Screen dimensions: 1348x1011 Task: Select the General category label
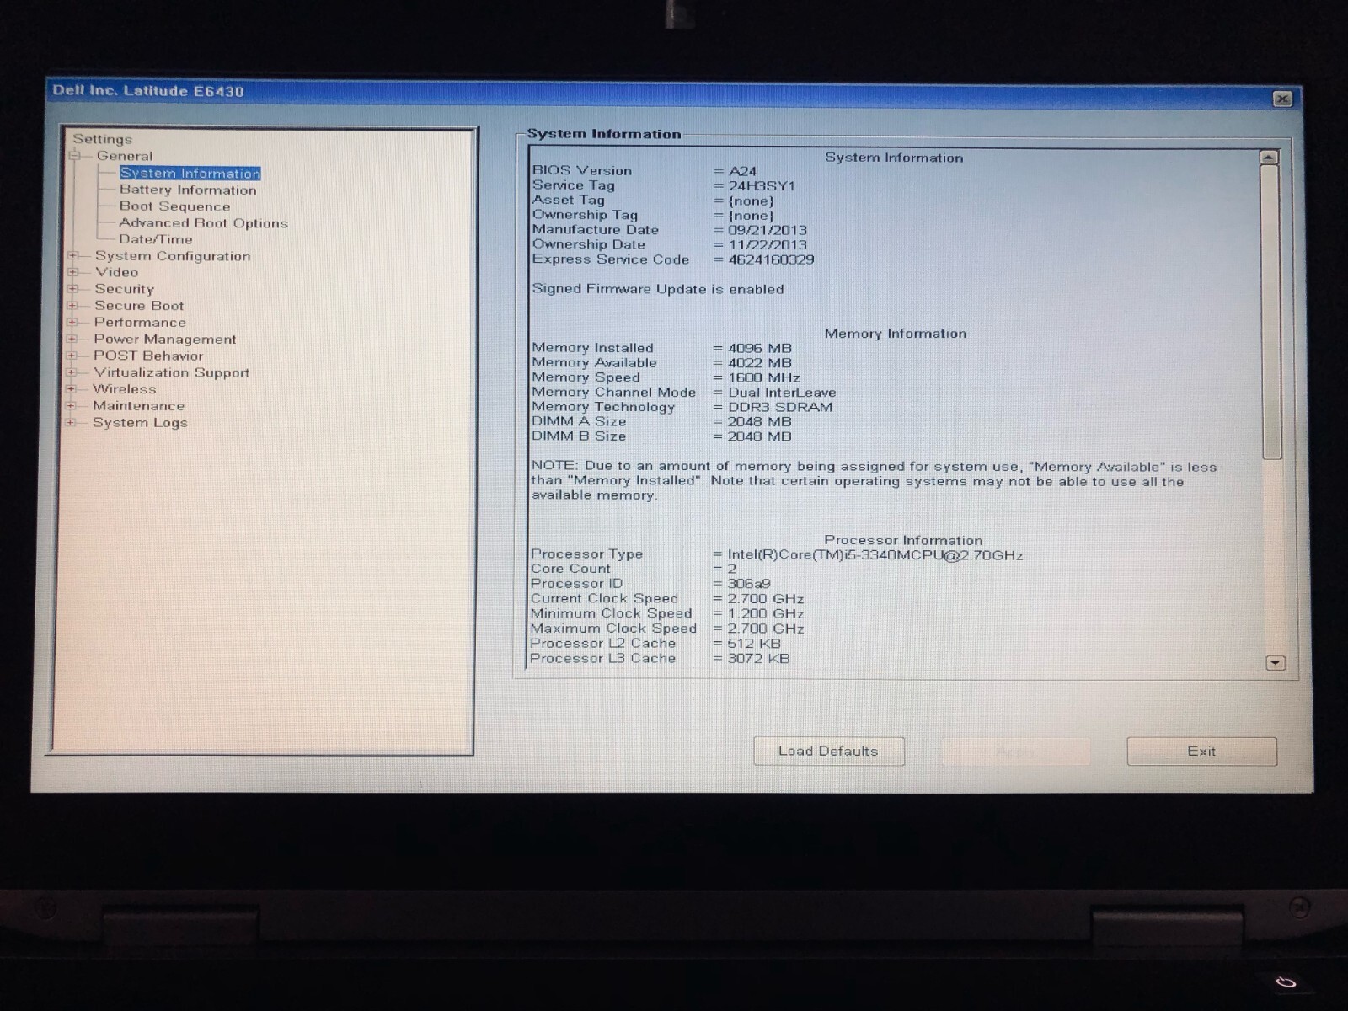pyautogui.click(x=125, y=156)
